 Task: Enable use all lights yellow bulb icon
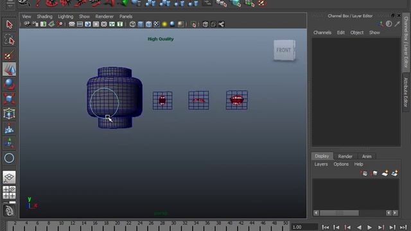point(164,24)
